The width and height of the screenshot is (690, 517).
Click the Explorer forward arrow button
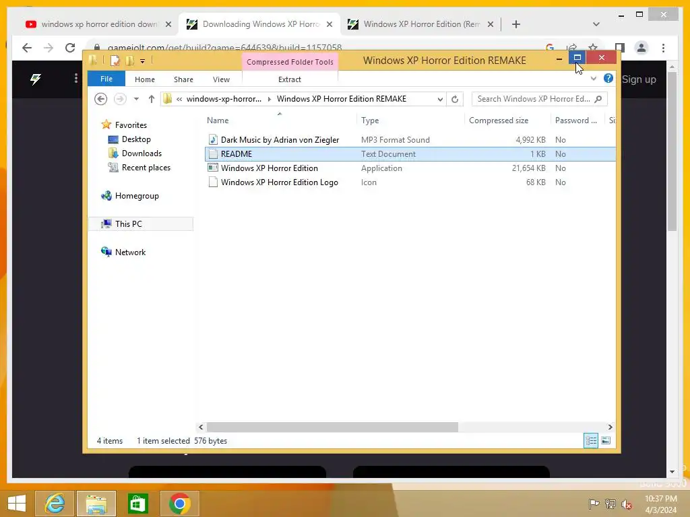[x=120, y=99]
